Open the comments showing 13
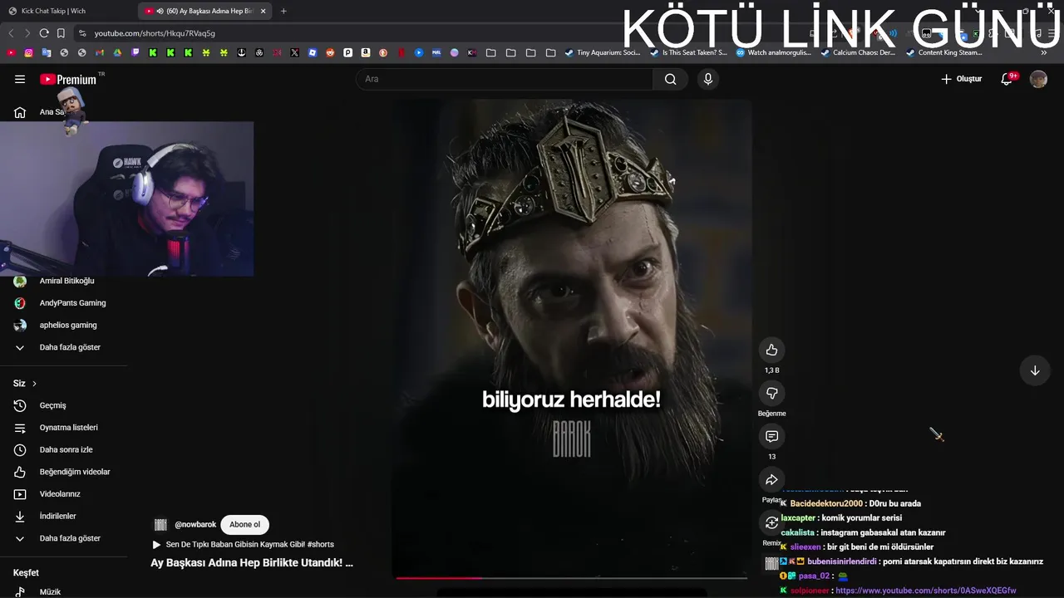Screen dimensions: 1064x598 pyautogui.click(x=771, y=436)
